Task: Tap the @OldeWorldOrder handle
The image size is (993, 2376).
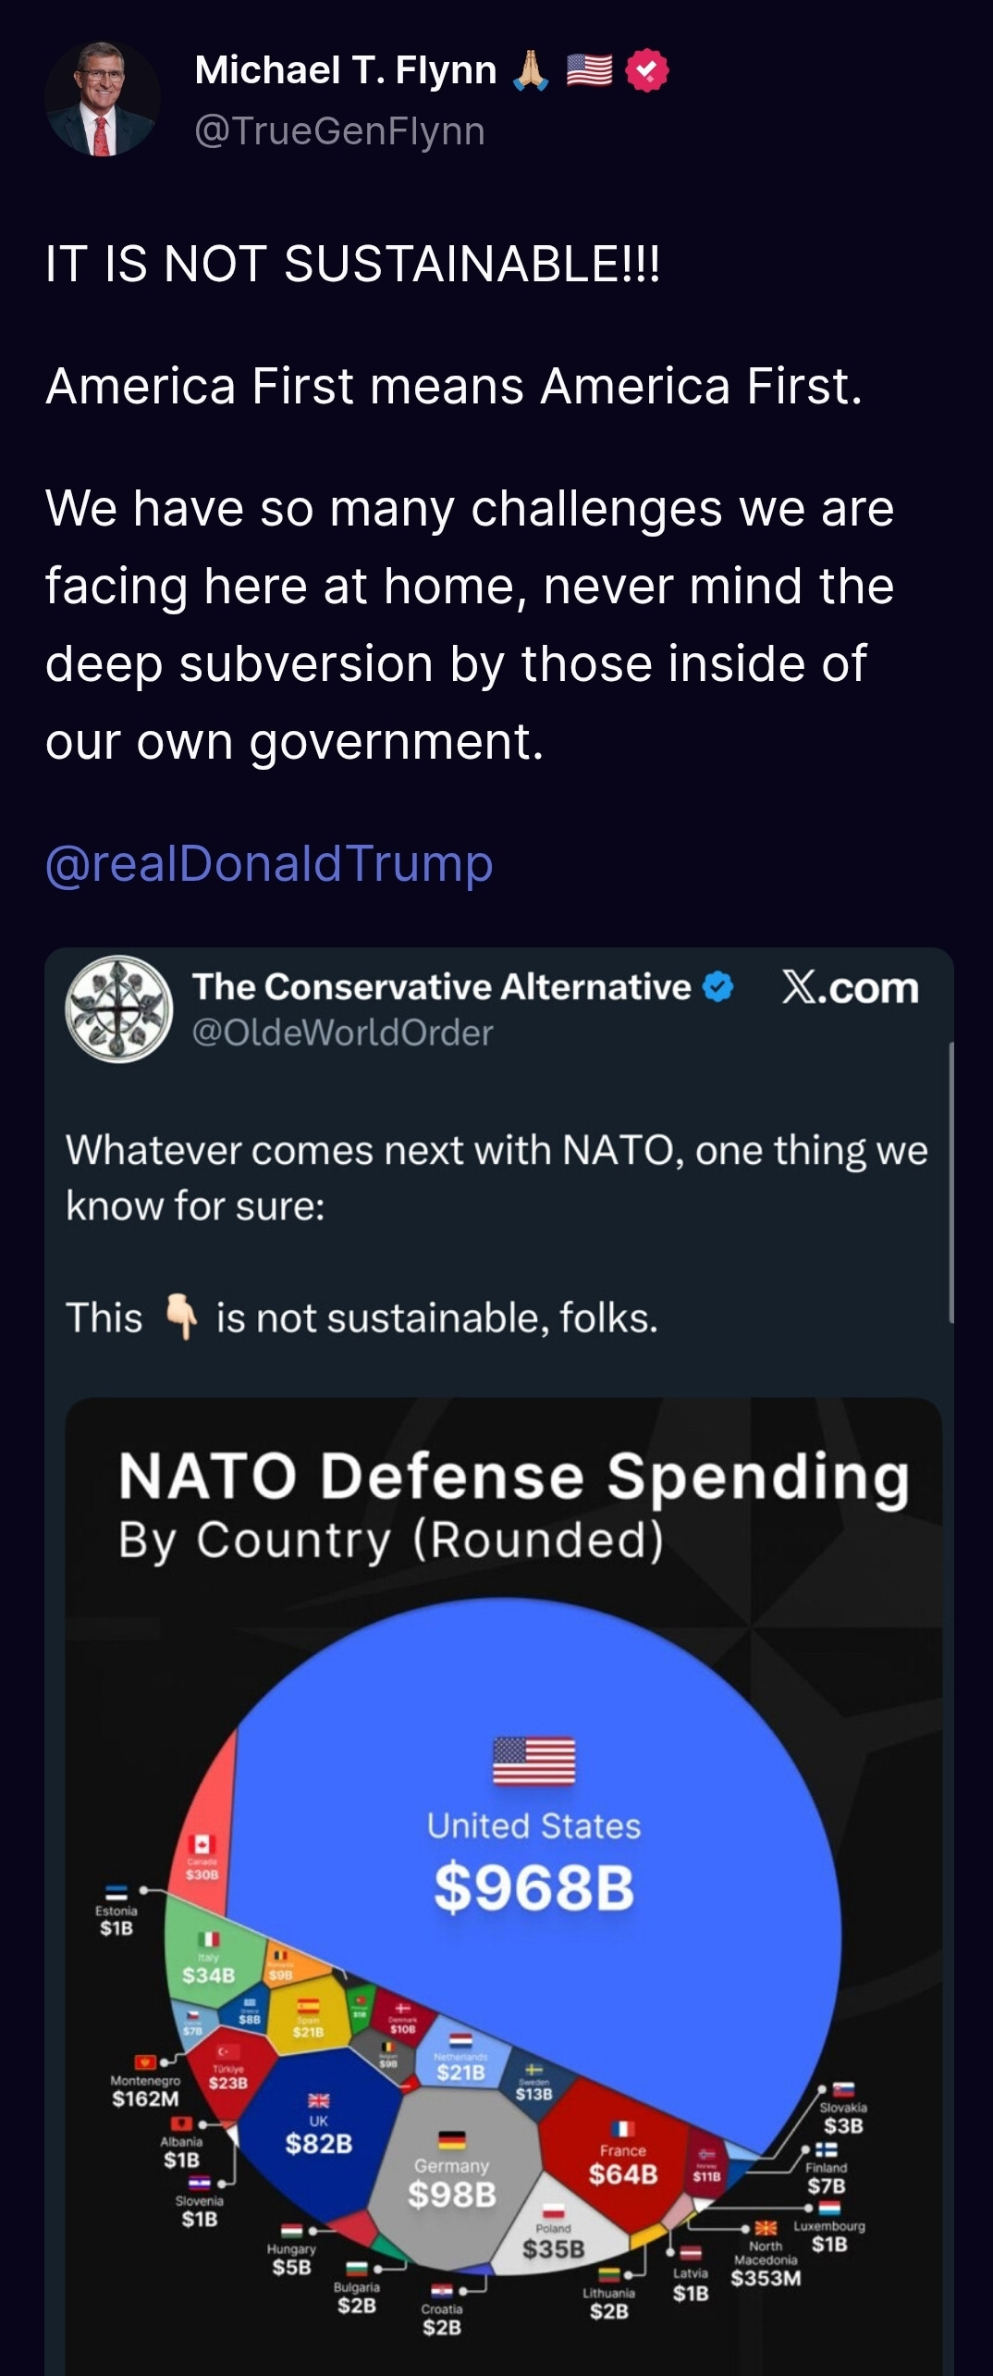Action: (342, 1033)
